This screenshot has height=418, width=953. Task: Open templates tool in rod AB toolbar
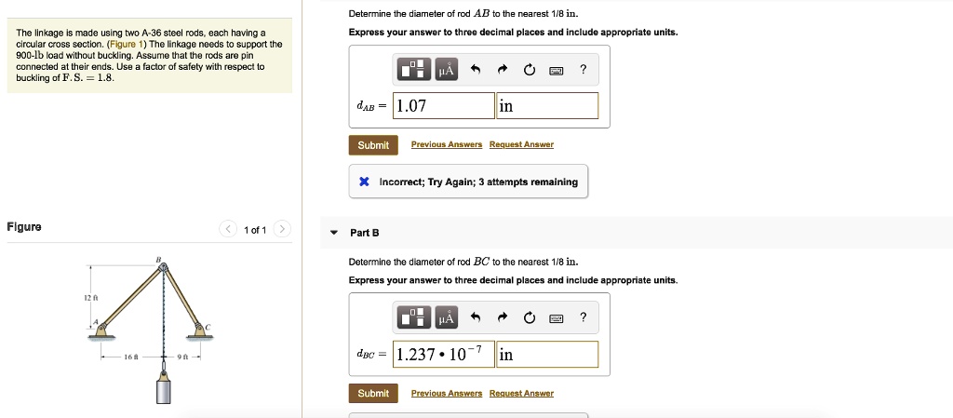(411, 69)
